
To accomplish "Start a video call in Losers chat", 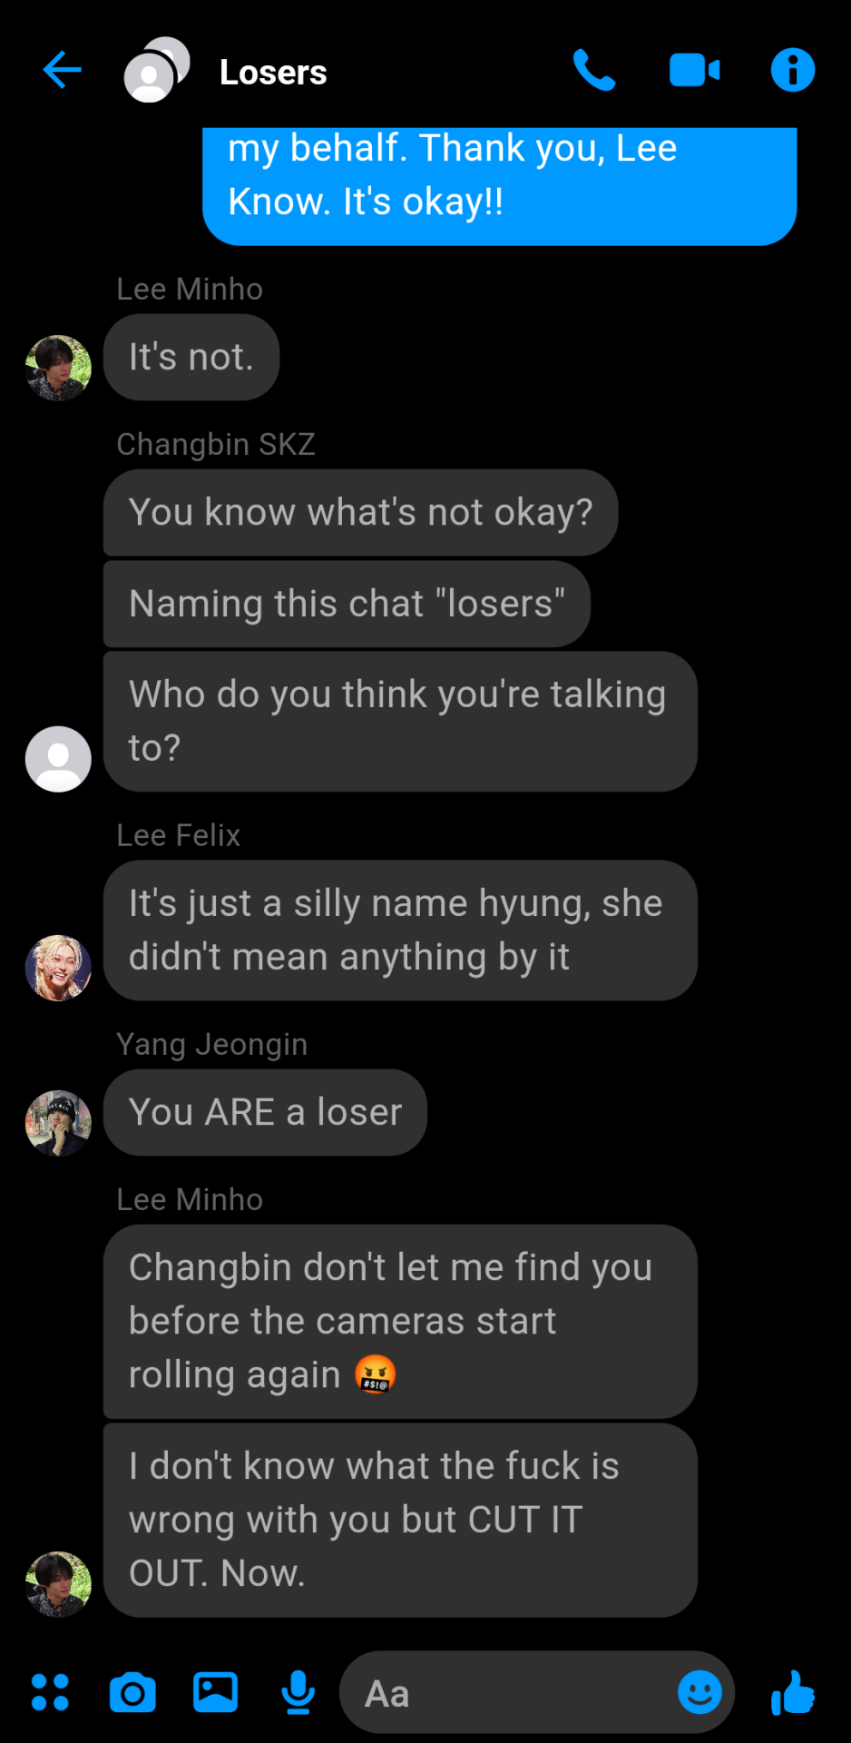I will click(x=694, y=70).
